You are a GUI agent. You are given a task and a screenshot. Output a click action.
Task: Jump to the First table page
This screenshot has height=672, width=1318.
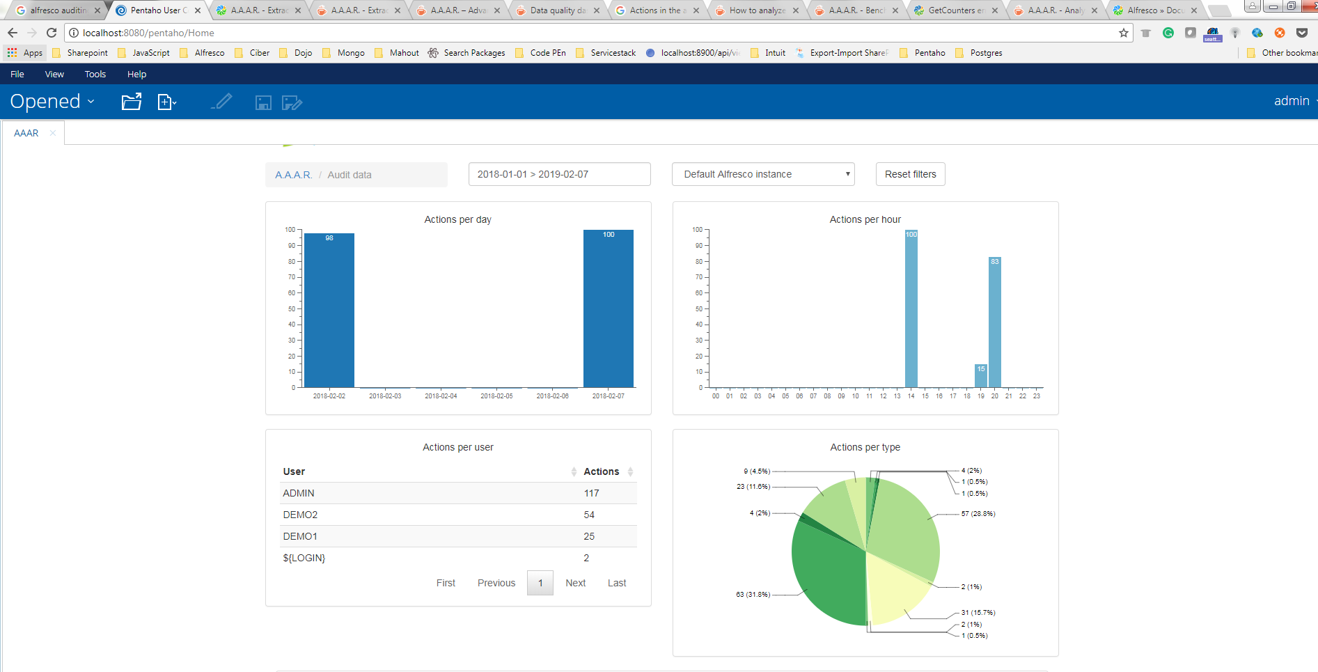pos(446,583)
